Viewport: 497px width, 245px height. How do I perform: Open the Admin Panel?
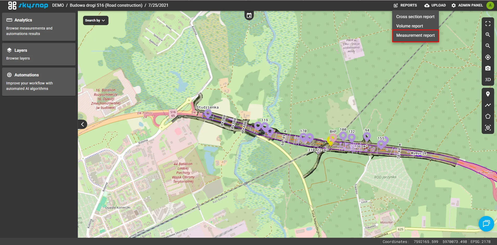[467, 5]
